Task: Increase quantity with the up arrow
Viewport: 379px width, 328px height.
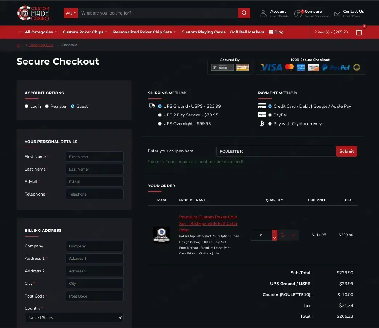Action: (x=275, y=232)
